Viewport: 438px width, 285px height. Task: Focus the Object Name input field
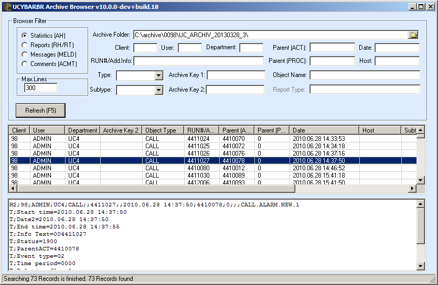[x=365, y=75]
